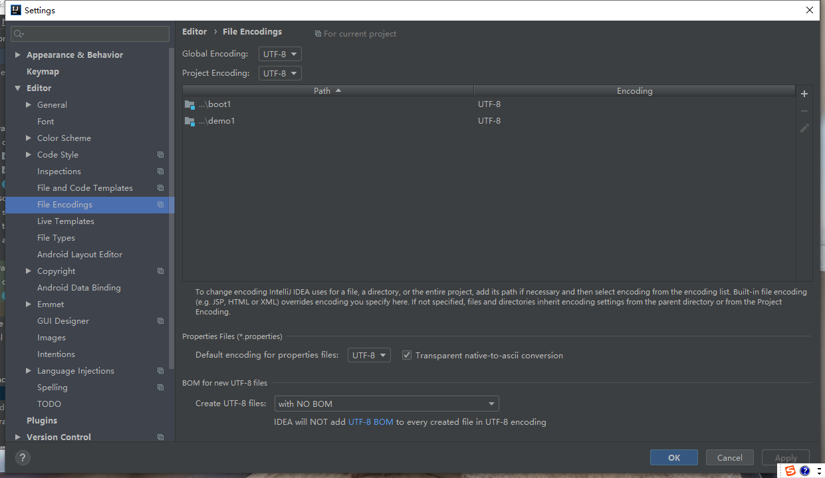Focus the settings search field
The height and width of the screenshot is (478, 825).
point(90,34)
